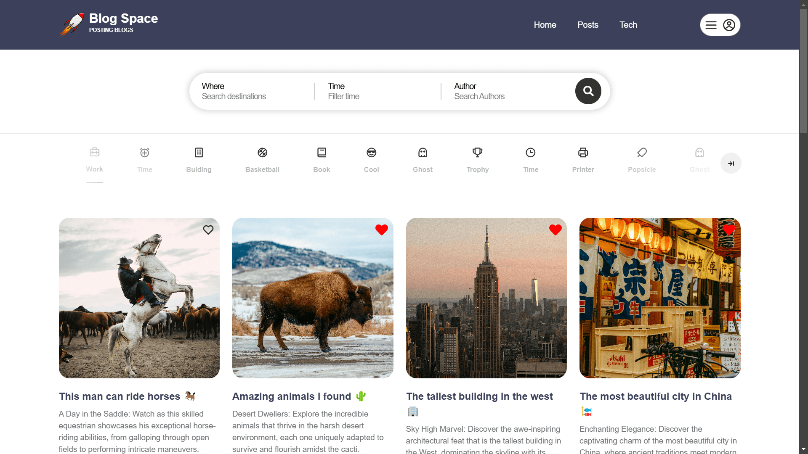The height and width of the screenshot is (454, 808).
Task: Toggle like on the bison animals post
Action: [381, 230]
